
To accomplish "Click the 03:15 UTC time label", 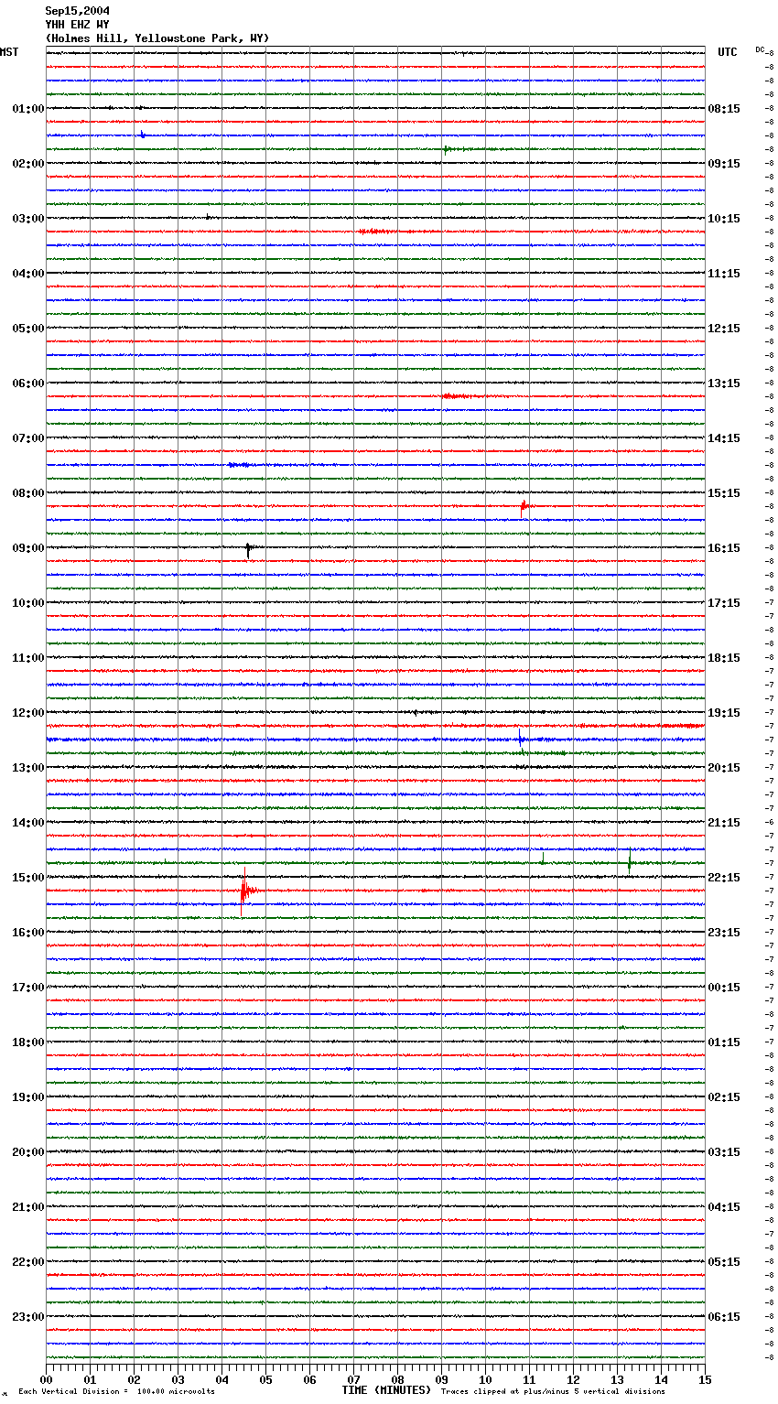I will [x=724, y=1152].
